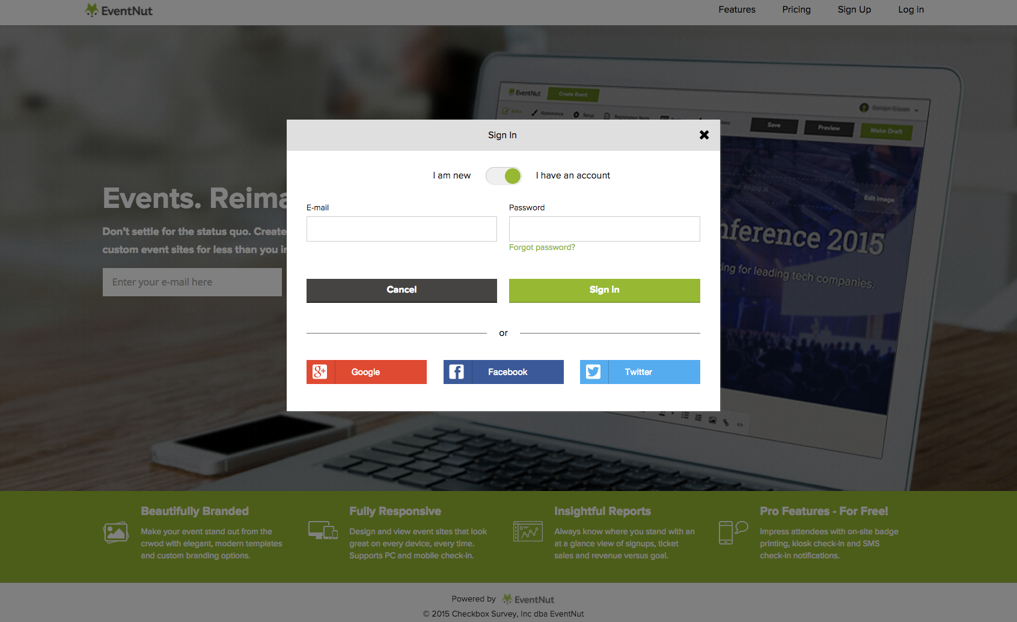Follow the Forgot password? link

542,248
